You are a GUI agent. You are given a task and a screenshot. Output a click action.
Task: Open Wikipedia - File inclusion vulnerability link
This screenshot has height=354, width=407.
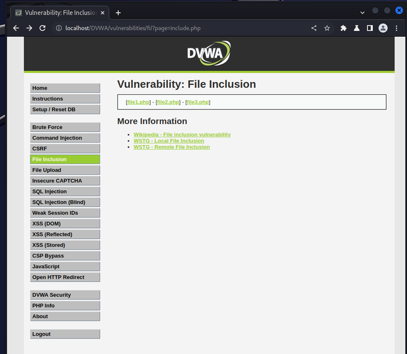pos(182,135)
